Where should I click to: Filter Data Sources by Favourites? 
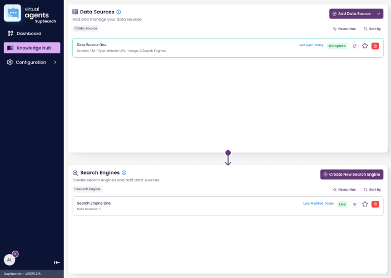click(x=344, y=28)
